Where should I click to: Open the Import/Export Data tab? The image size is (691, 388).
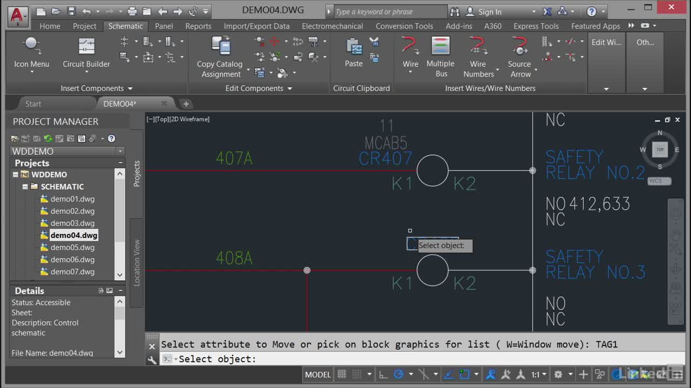click(x=256, y=26)
